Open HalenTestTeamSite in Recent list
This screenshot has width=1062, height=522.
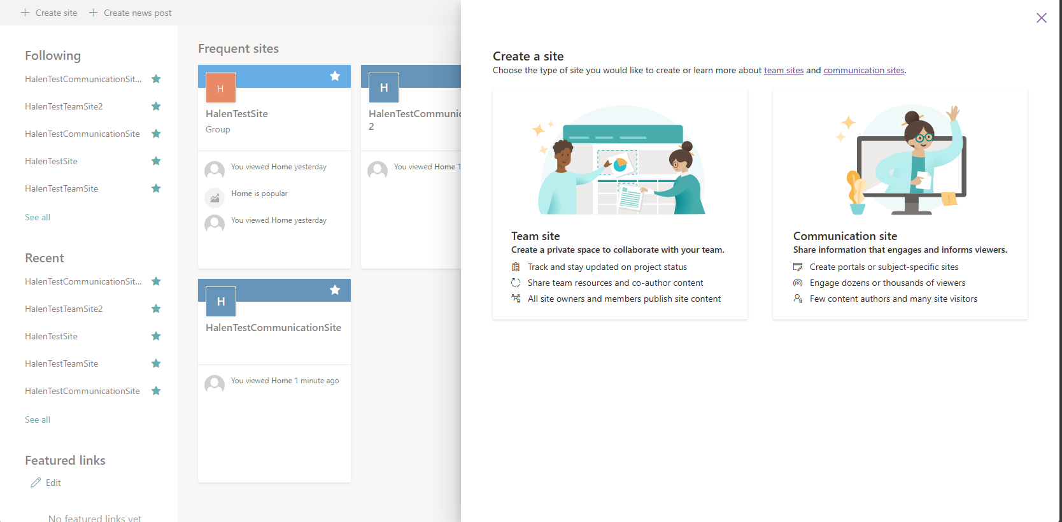tap(61, 363)
